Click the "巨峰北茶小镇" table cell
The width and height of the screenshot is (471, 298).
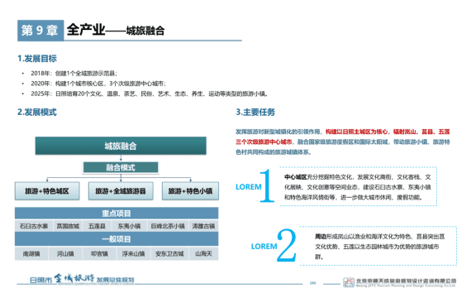click(x=168, y=226)
